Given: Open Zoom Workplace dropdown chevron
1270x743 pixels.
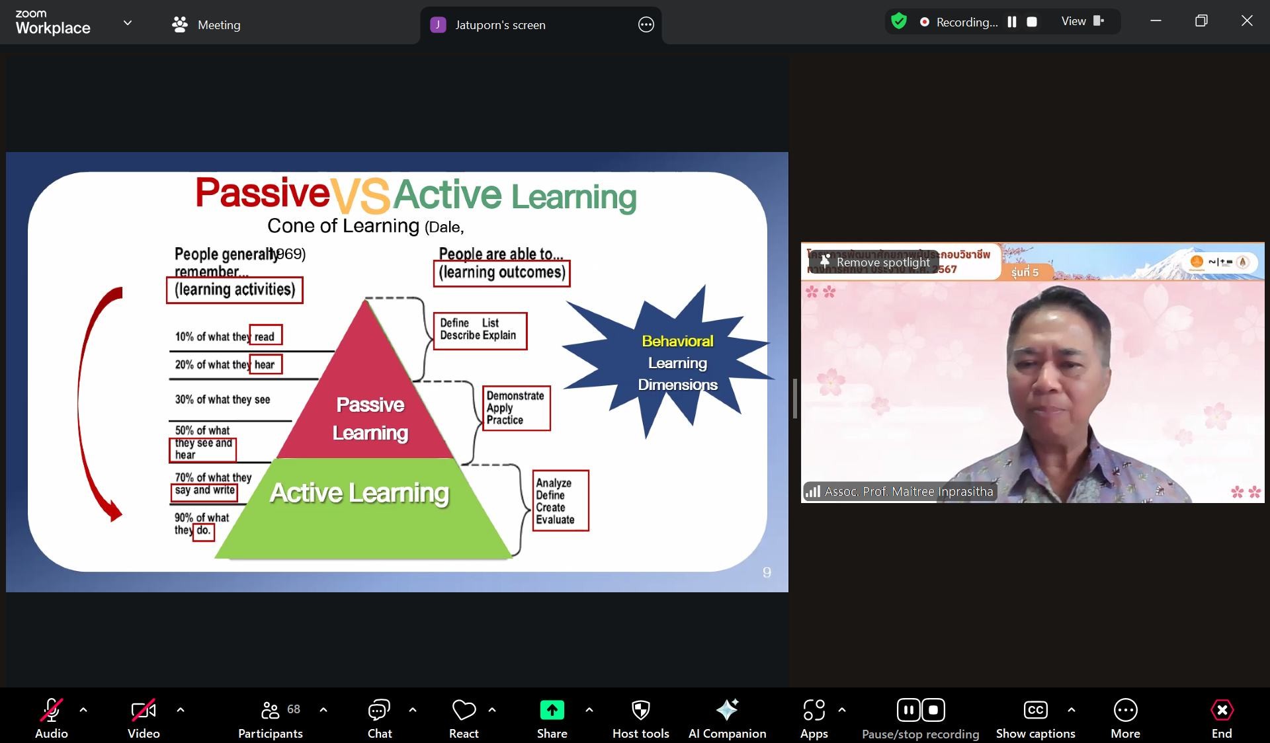Looking at the screenshot, I should (x=128, y=23).
